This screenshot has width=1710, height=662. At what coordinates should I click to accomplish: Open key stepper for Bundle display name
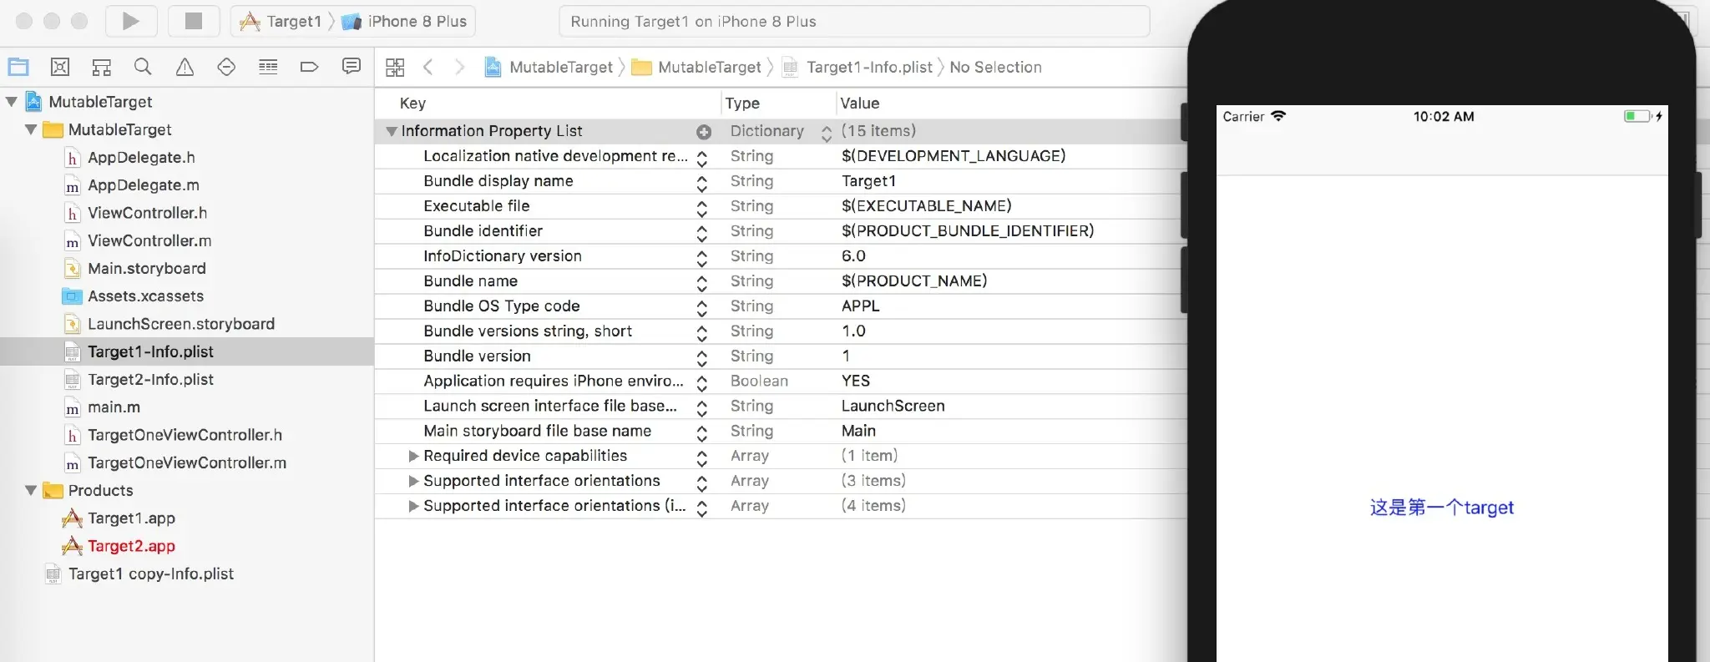pos(702,183)
